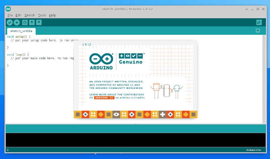Open the Tools menu
Screen dimensions: 270x159
[x=42, y=15]
